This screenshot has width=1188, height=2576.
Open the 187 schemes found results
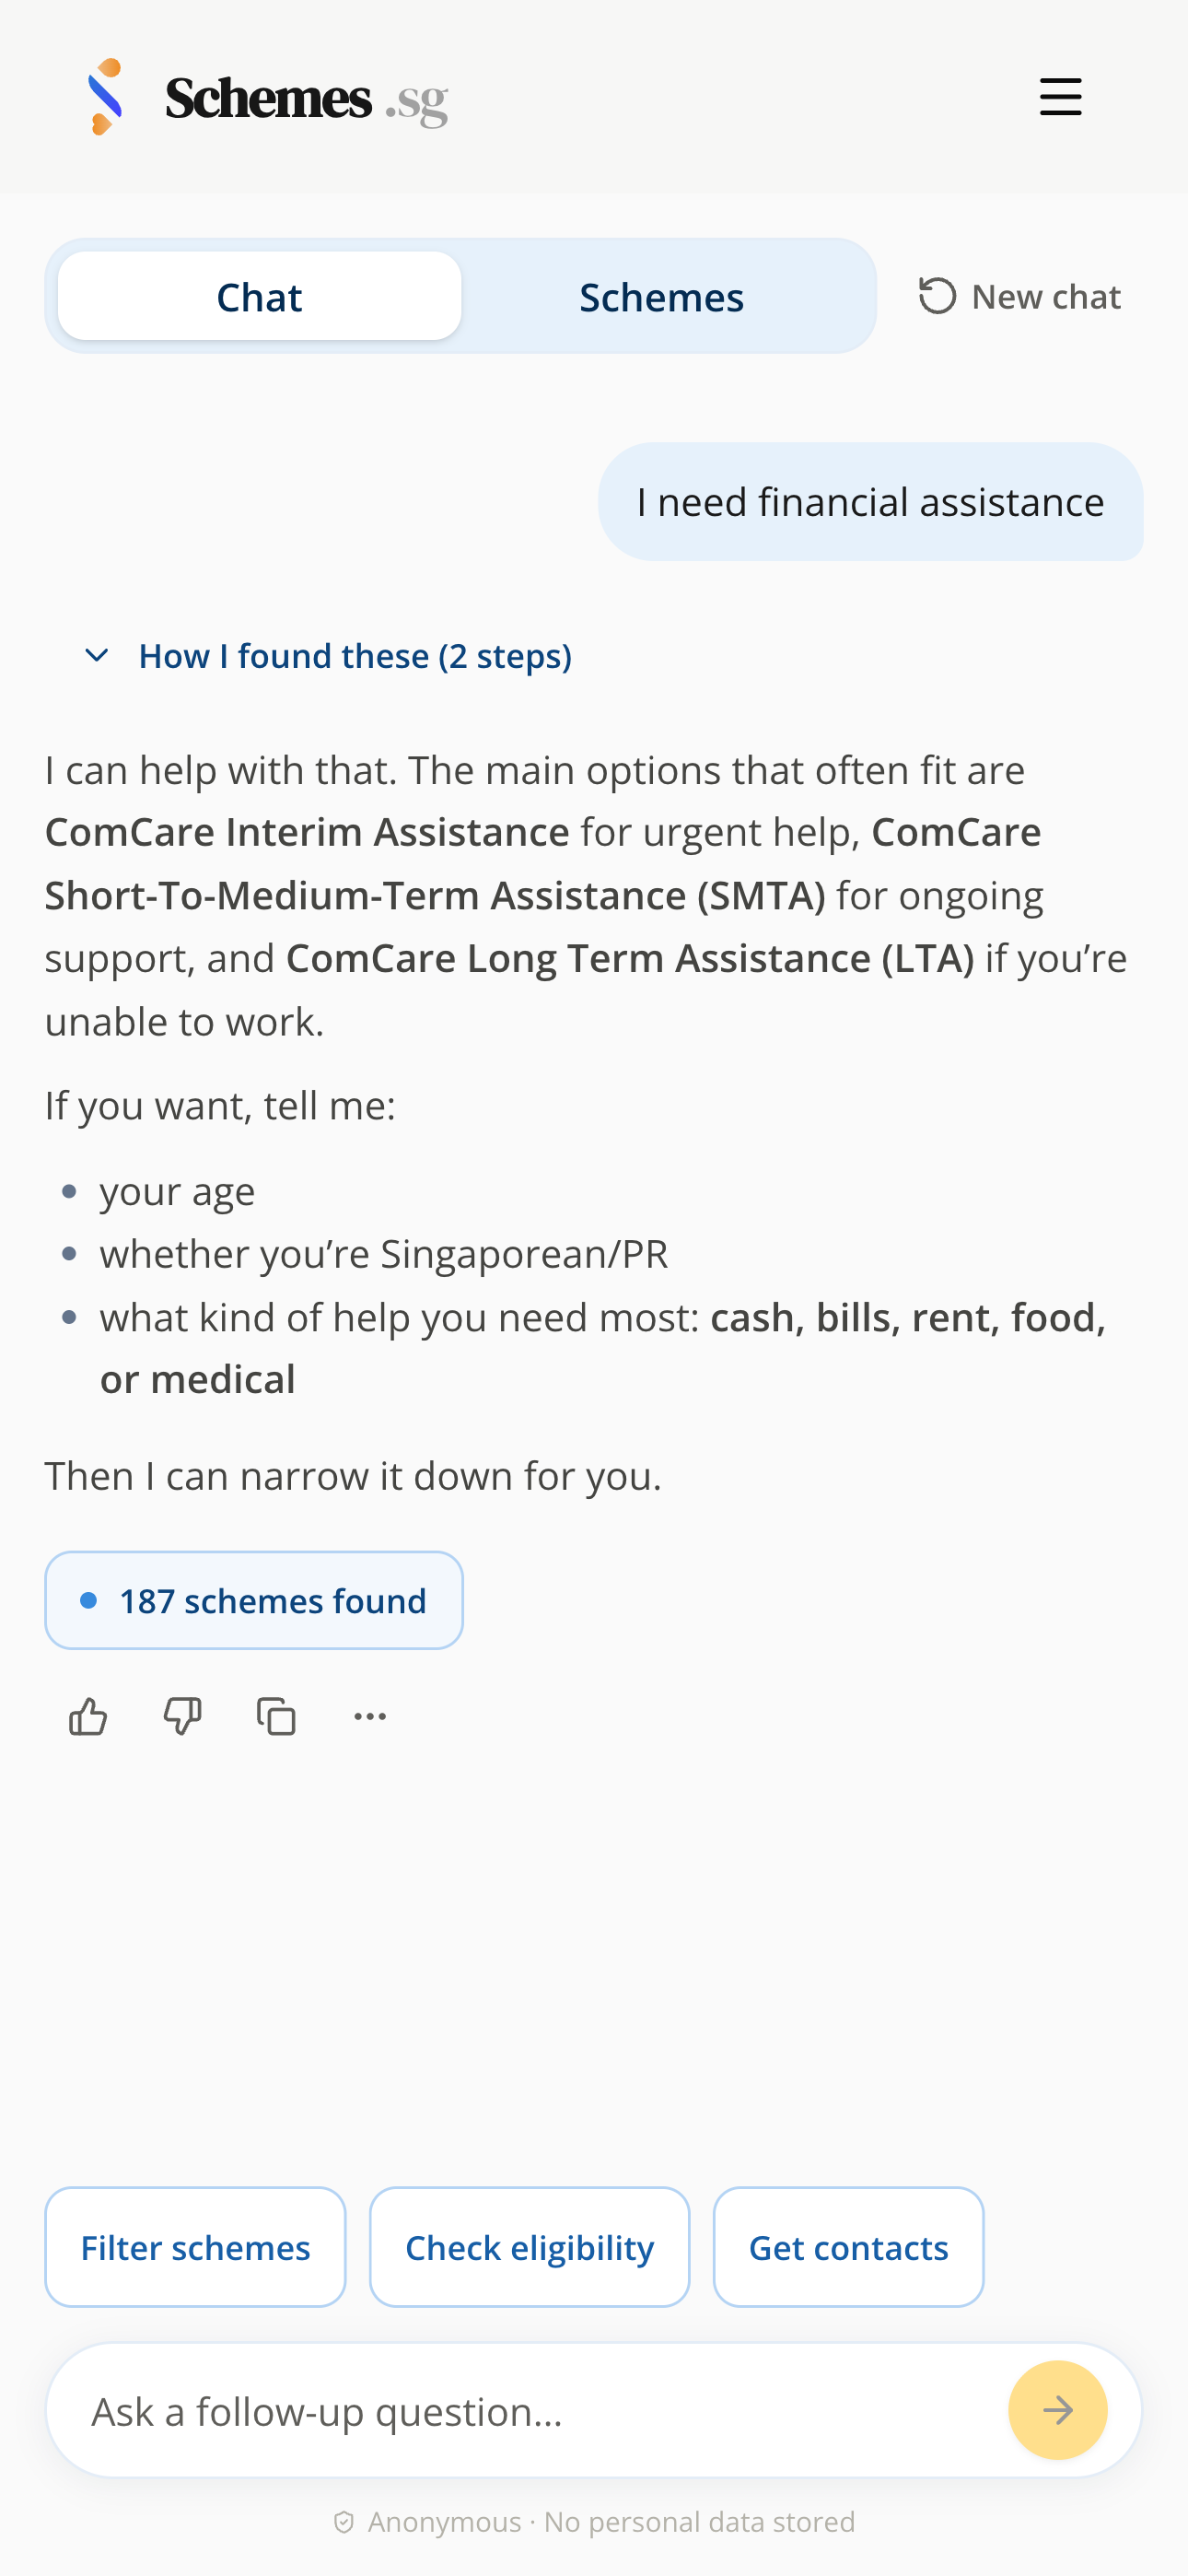point(254,1600)
